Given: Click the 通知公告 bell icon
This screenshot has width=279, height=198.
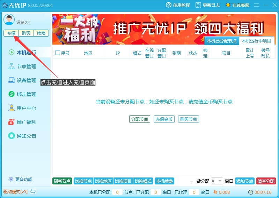Looking at the screenshot, I should pos(12,136).
